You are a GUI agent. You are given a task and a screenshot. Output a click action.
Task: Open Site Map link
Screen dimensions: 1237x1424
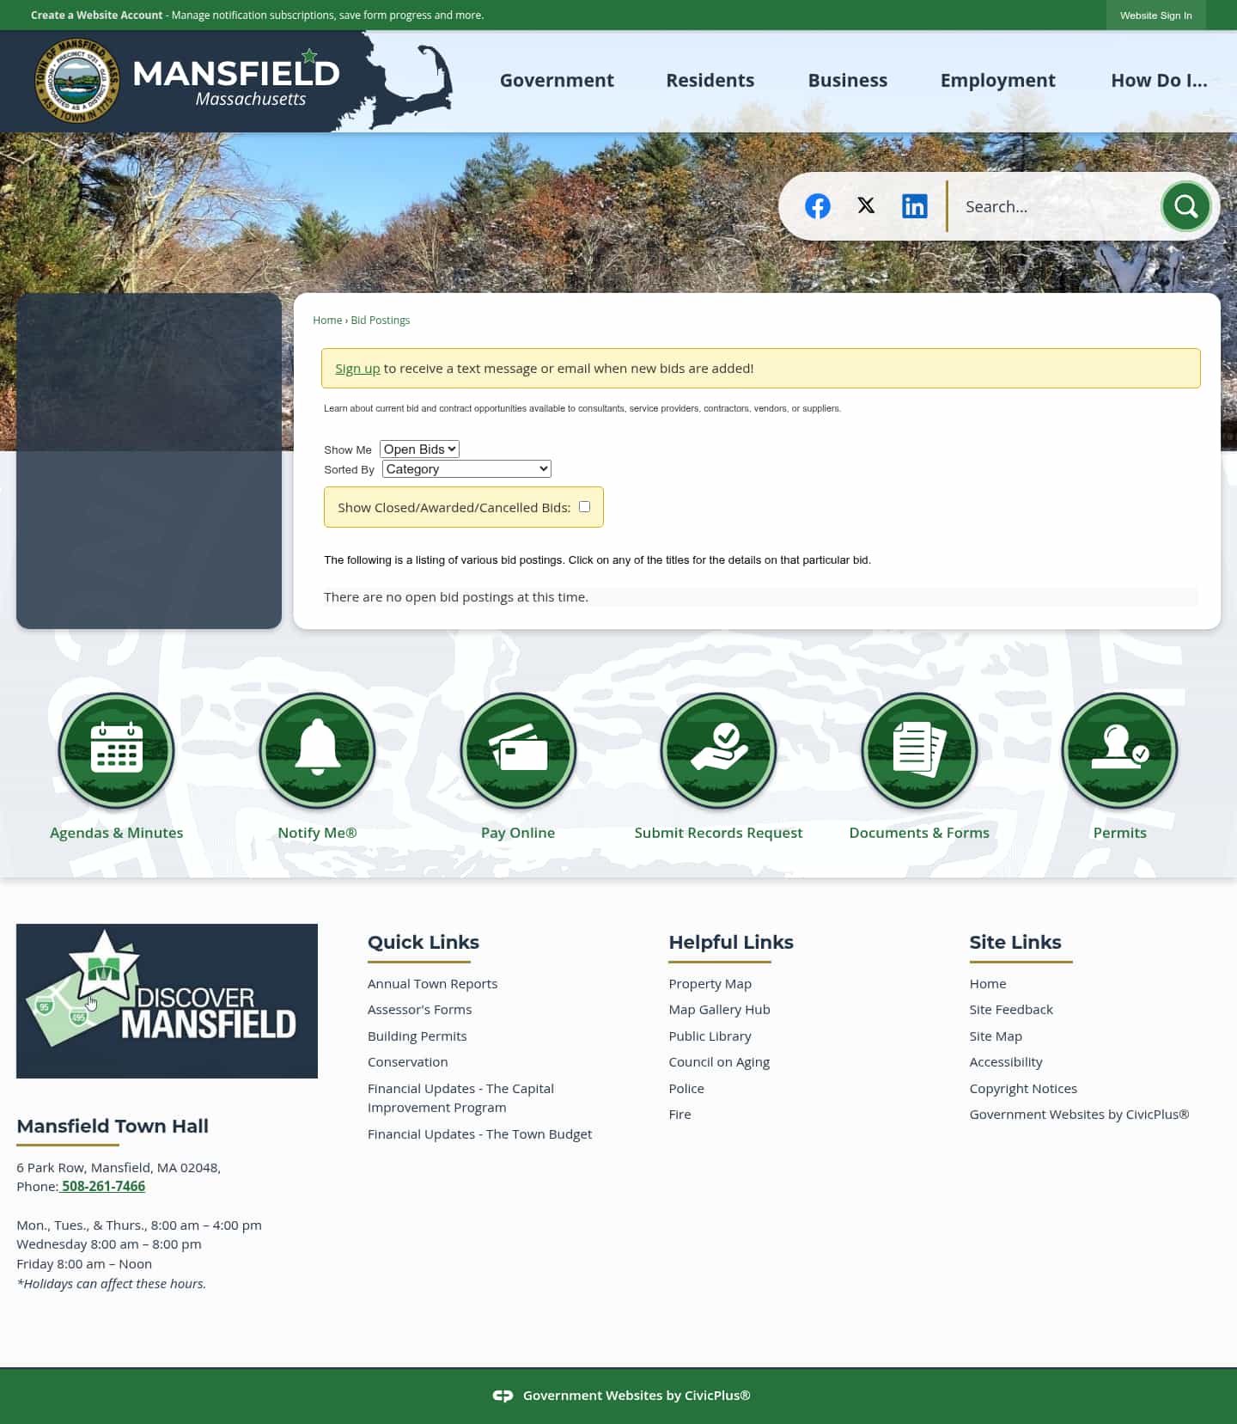[x=996, y=1036]
